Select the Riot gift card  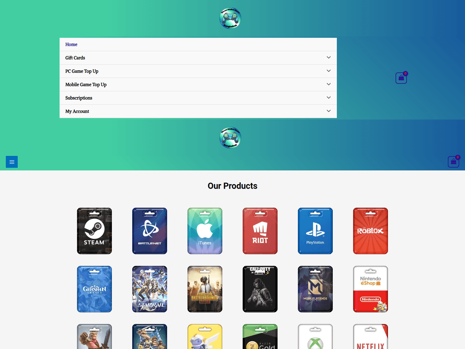pyautogui.click(x=260, y=231)
